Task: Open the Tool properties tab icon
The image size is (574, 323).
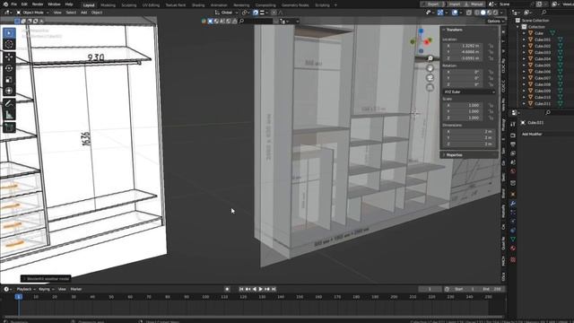Action: tap(513, 125)
